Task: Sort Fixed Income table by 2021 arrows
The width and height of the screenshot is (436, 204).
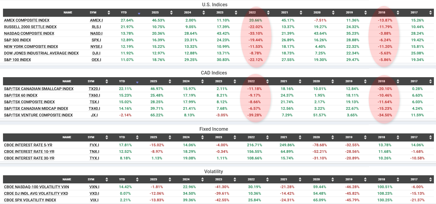Action: pos(300,137)
